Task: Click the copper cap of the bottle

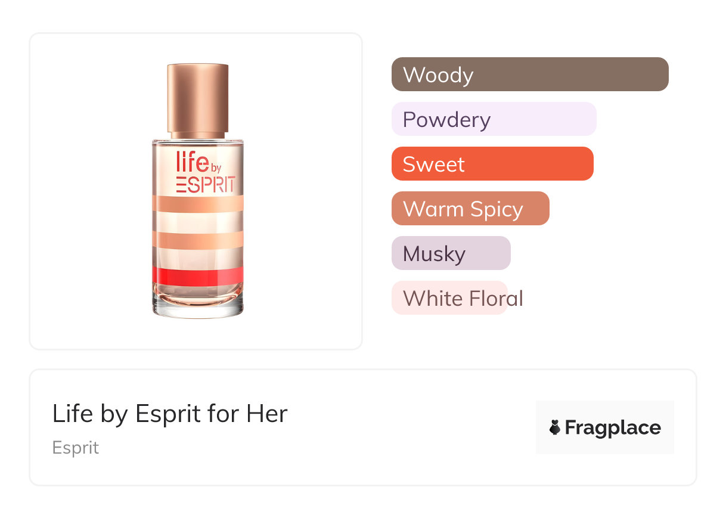Action: click(197, 98)
